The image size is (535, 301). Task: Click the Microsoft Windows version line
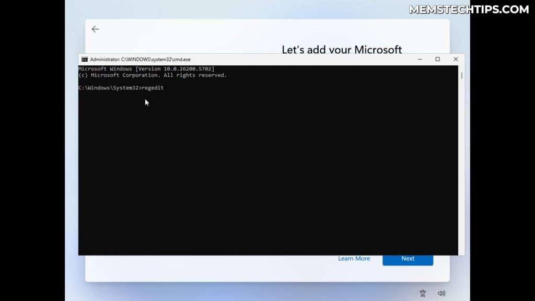point(146,69)
